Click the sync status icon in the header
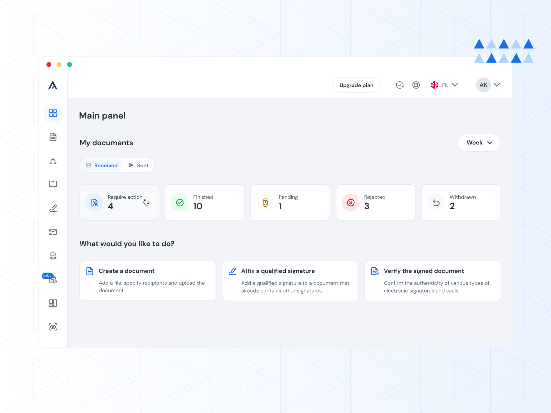551x413 pixels. (399, 85)
